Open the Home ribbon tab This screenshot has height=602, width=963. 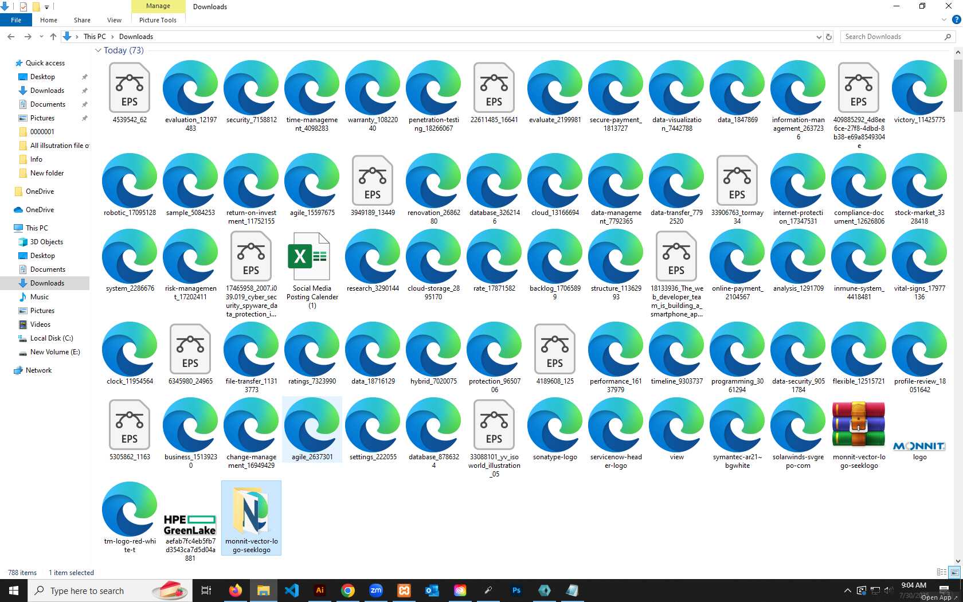tap(49, 20)
